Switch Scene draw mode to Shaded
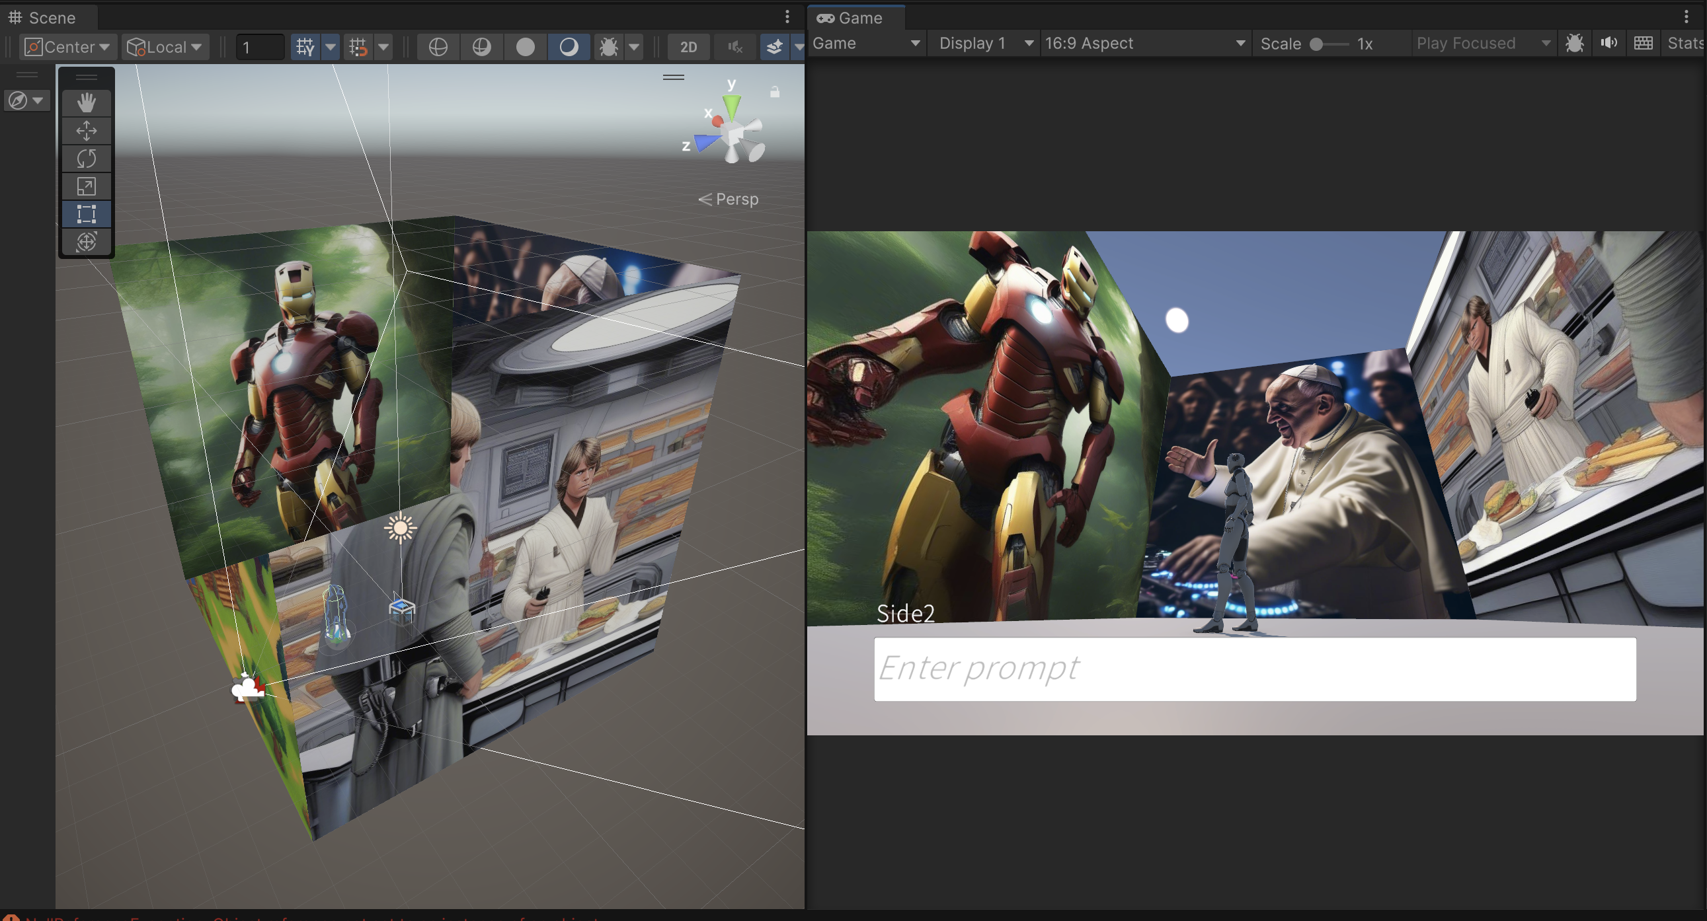Viewport: 1707px width, 921px height. (569, 47)
